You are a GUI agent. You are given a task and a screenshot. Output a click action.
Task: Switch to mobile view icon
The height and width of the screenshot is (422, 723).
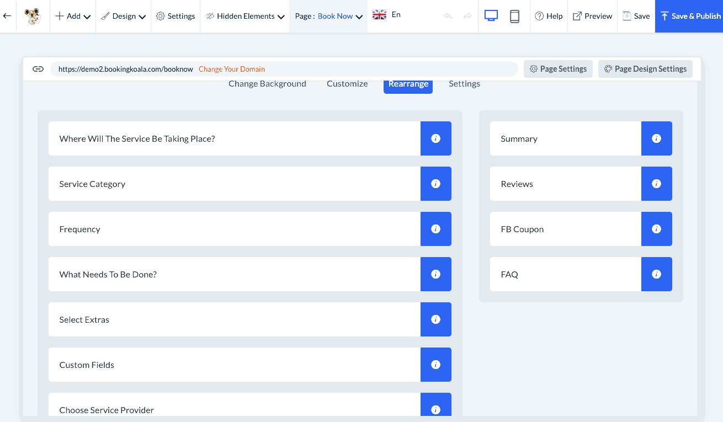pos(514,16)
